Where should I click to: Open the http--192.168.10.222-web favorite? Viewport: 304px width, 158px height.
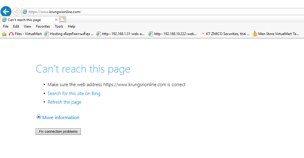173,34
